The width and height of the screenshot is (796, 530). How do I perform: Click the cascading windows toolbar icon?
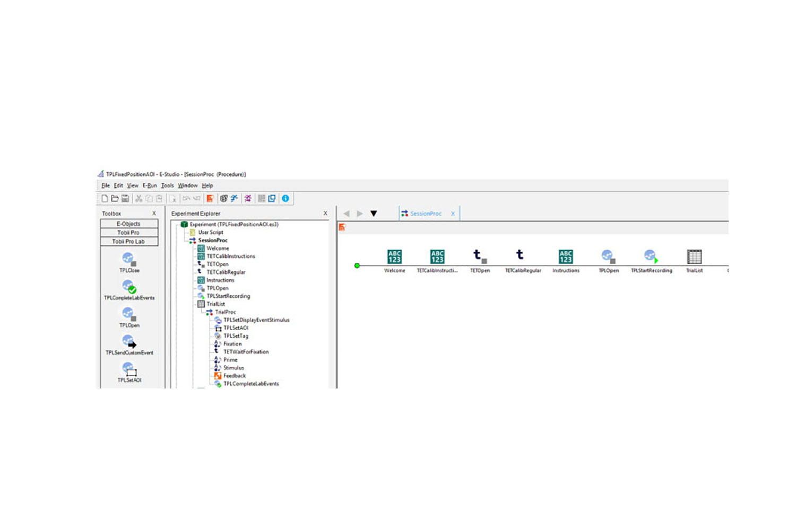pyautogui.click(x=272, y=198)
